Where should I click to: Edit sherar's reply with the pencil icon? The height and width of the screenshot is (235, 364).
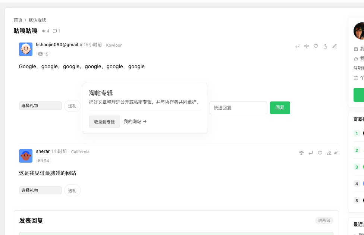click(x=329, y=153)
